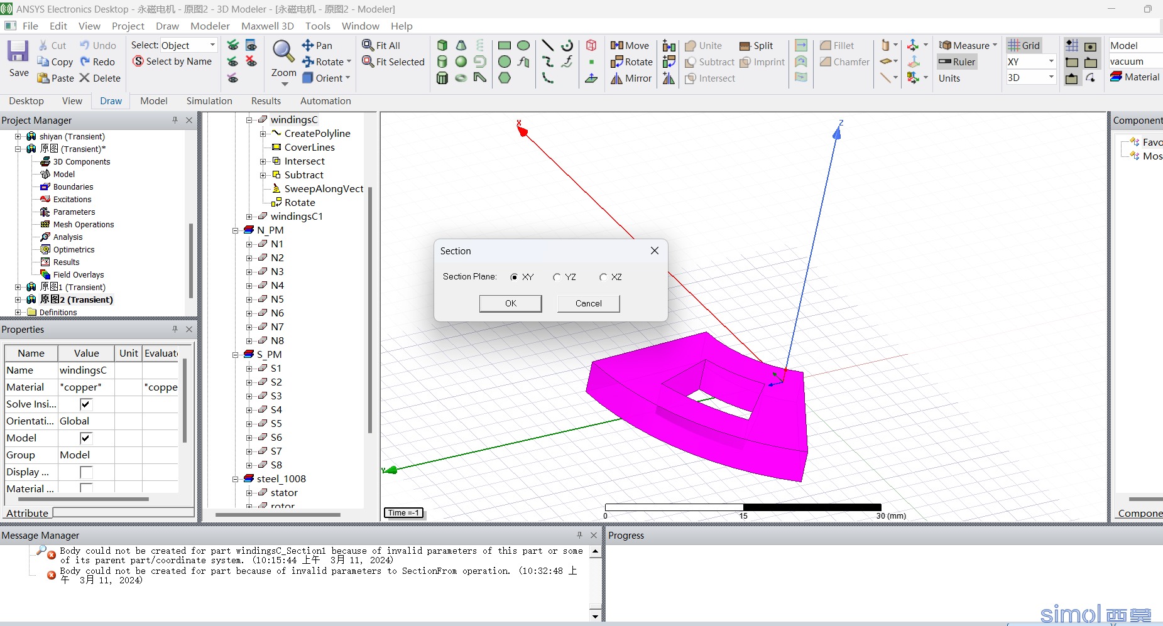Click the Move objects tool

[630, 45]
